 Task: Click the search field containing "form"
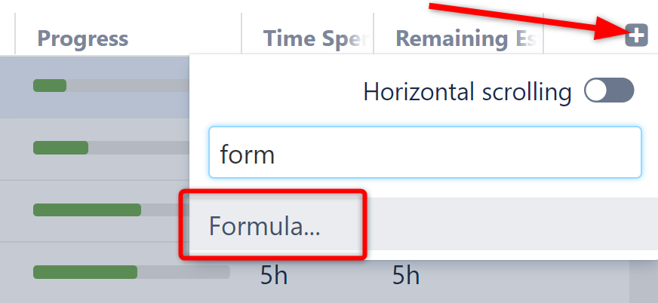tap(425, 153)
